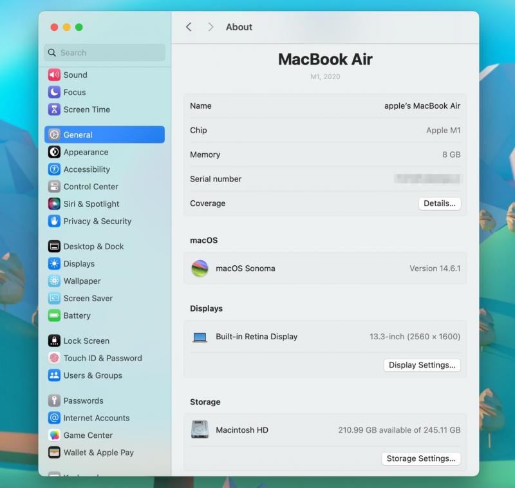Open Touch ID & Password sidebar label
This screenshot has height=488, width=515.
(x=103, y=358)
